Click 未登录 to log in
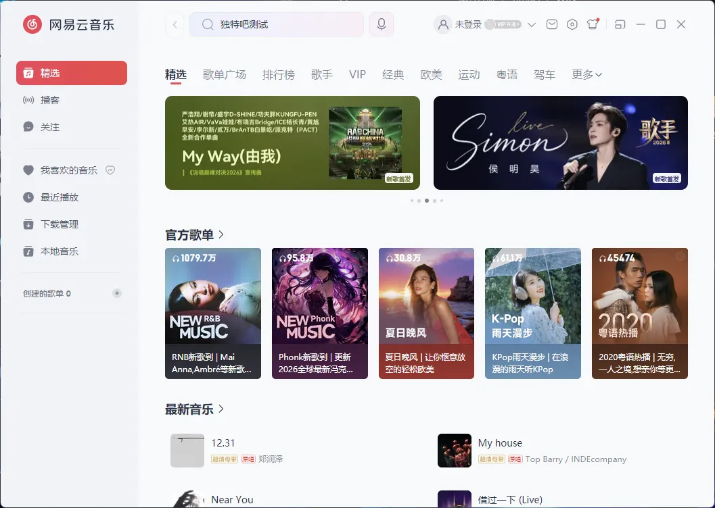Image resolution: width=715 pixels, height=508 pixels. 468,24
